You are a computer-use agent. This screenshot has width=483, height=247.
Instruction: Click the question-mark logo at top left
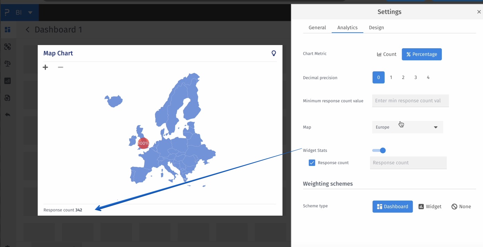pos(7,12)
